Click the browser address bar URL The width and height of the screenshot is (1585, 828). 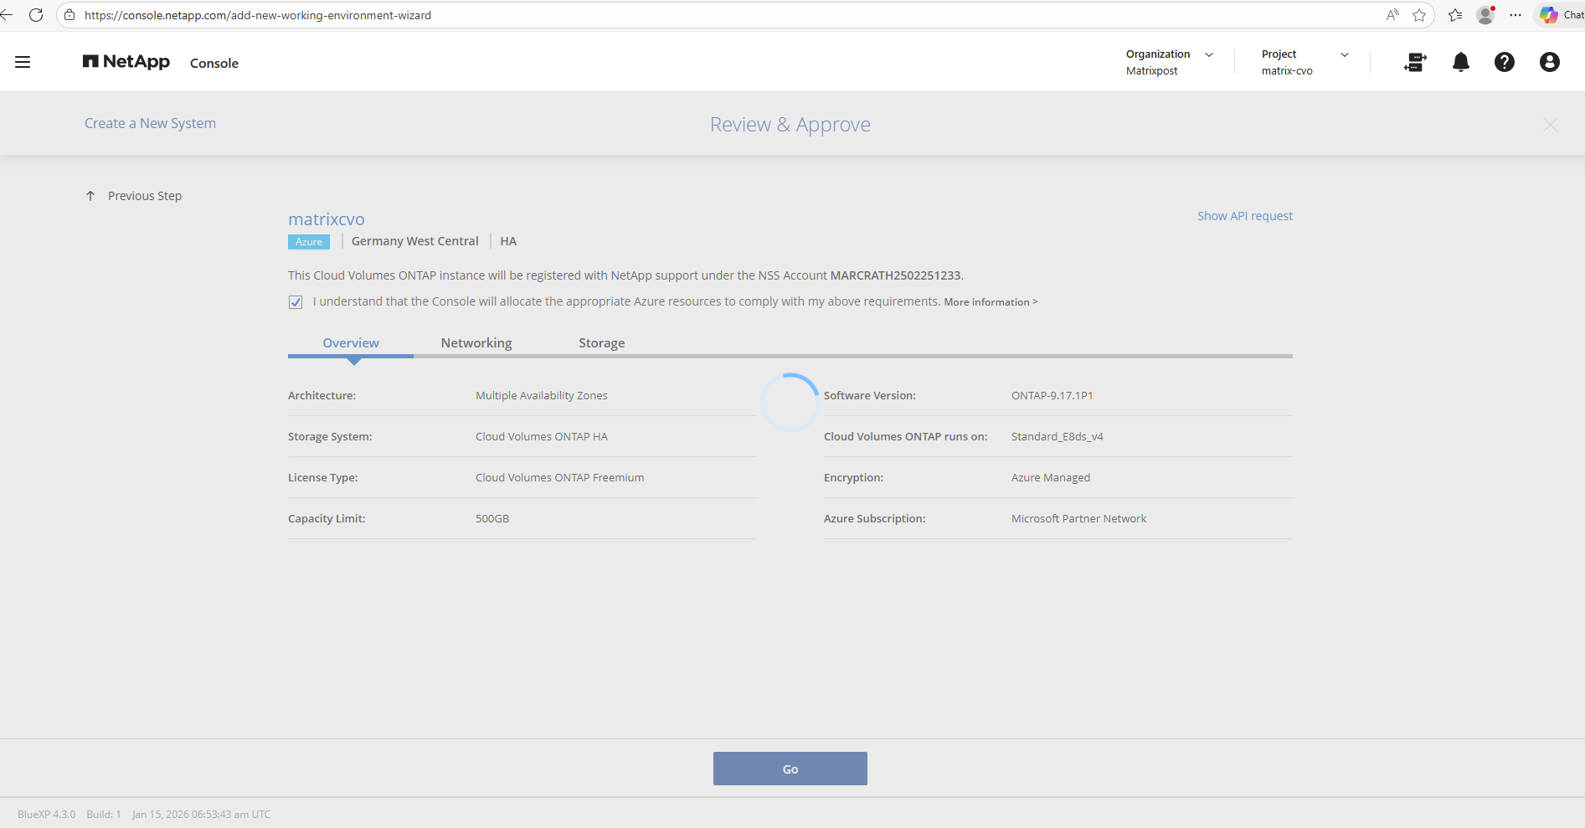258,15
